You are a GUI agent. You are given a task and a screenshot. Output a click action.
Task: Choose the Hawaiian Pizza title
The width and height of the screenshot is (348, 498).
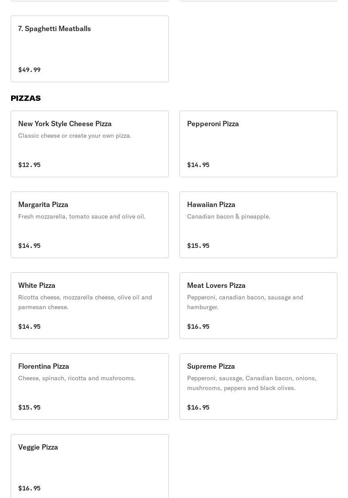211,204
